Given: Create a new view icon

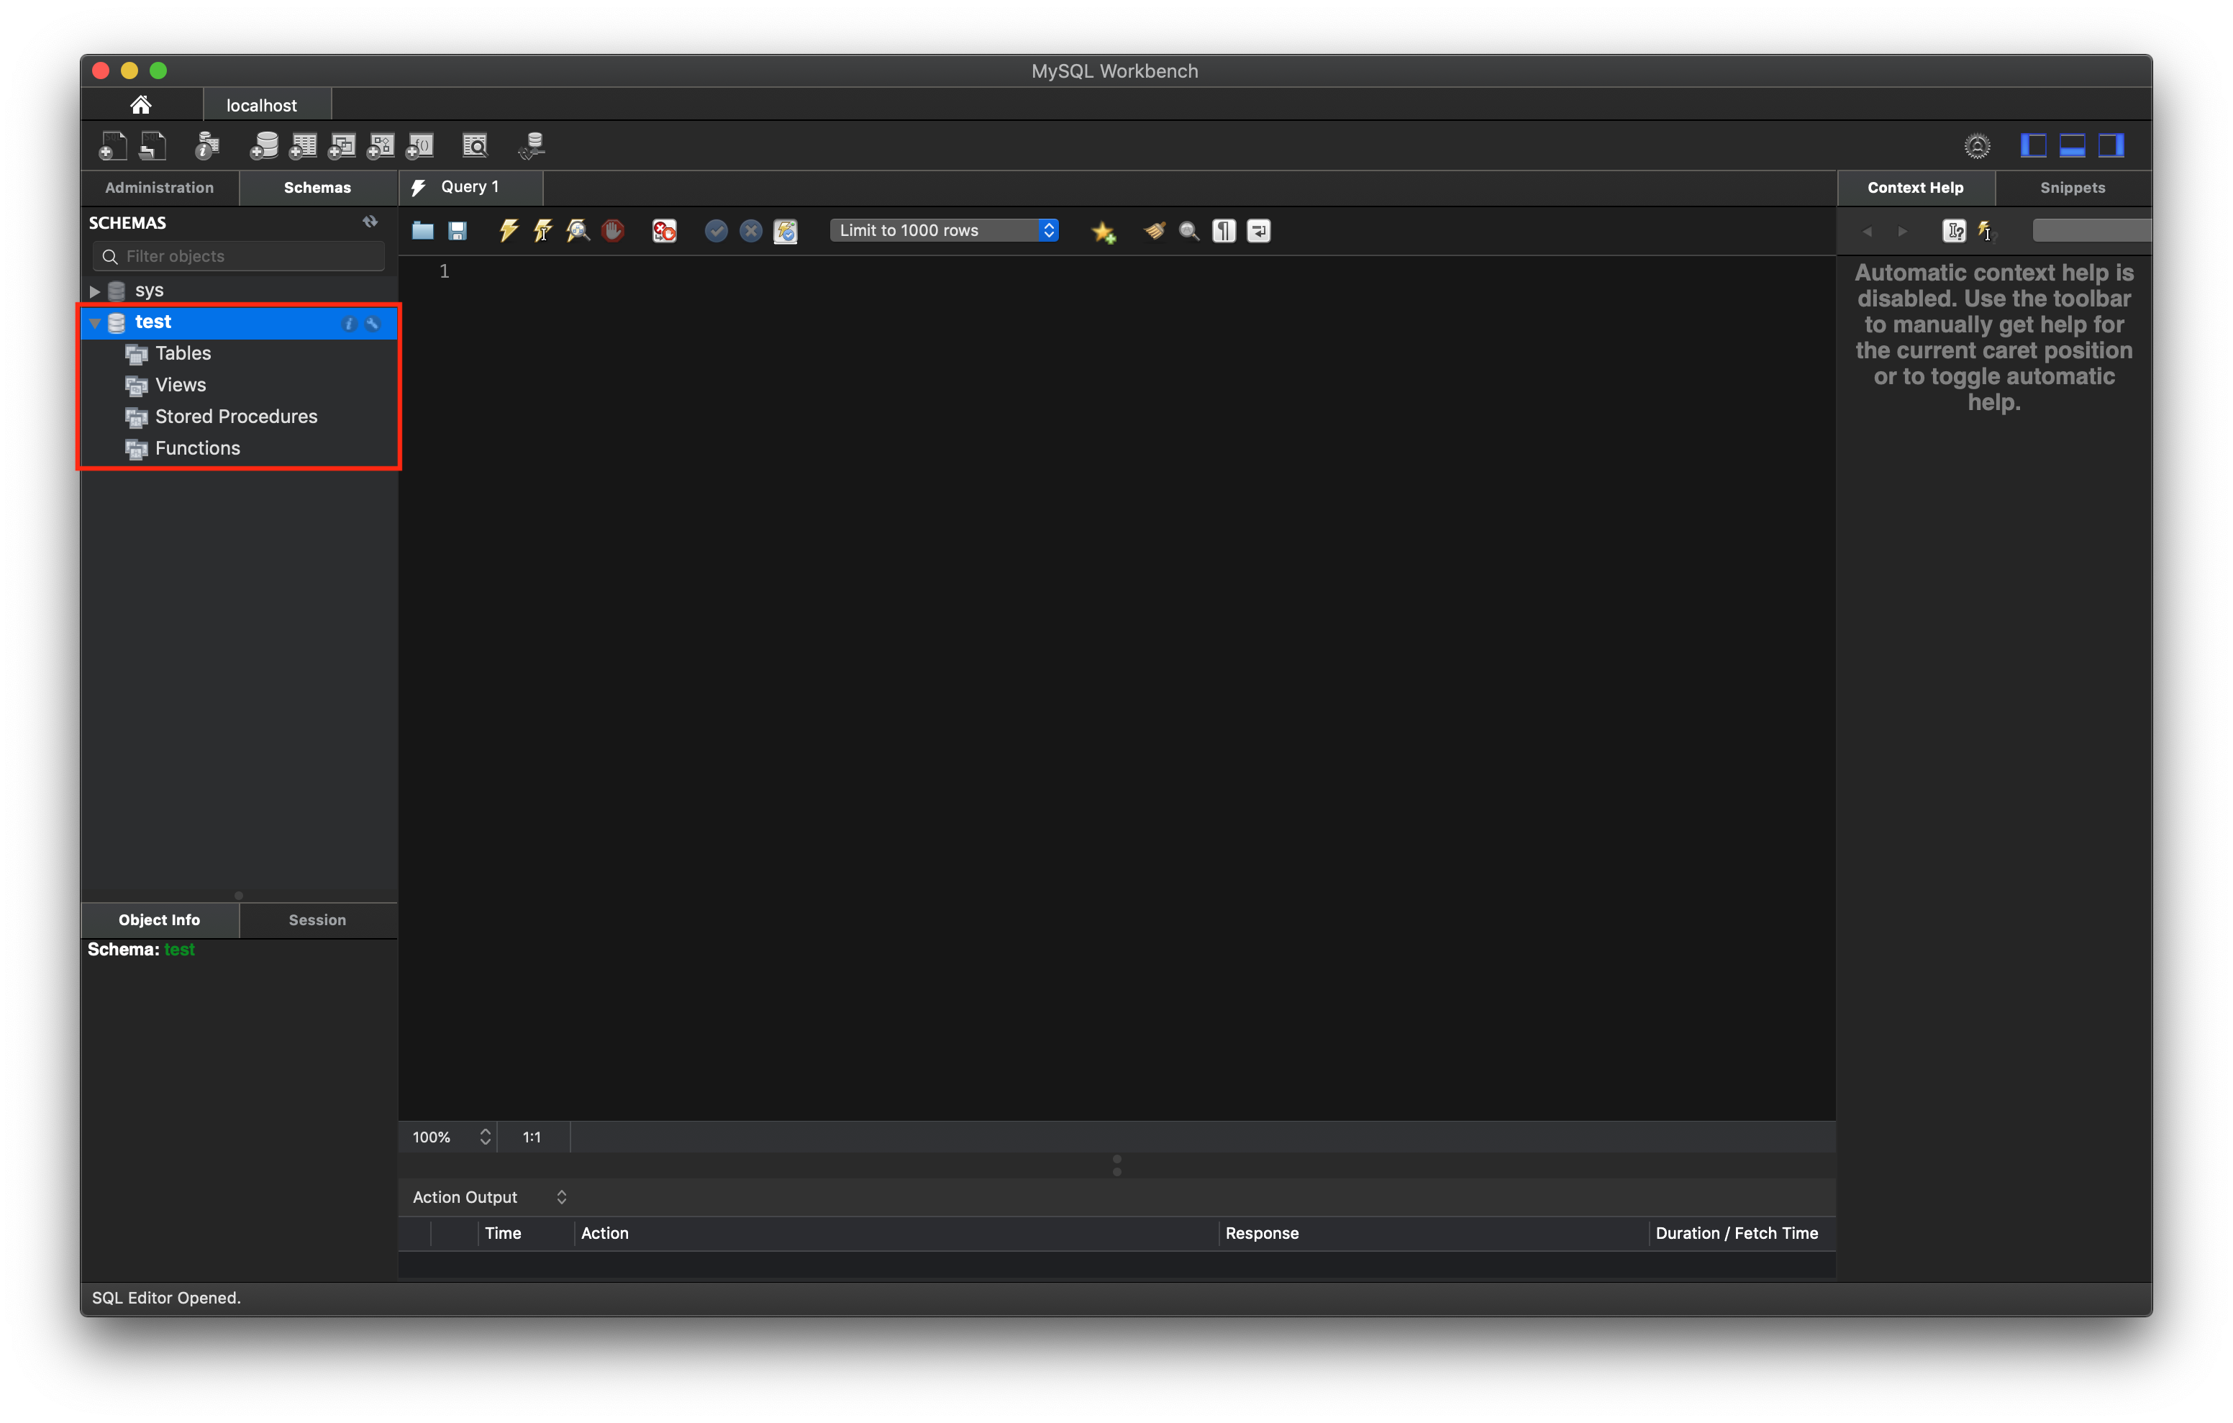Looking at the screenshot, I should 342,145.
